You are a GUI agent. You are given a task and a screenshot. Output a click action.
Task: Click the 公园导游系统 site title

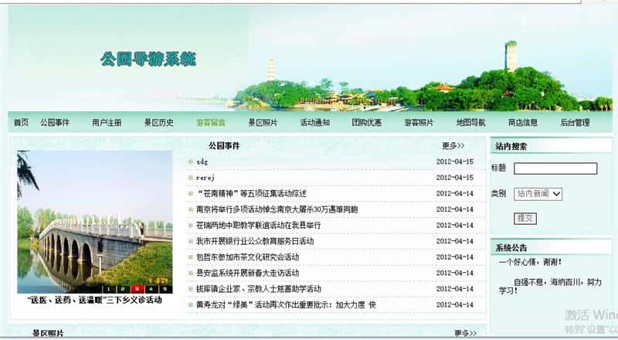click(x=148, y=59)
